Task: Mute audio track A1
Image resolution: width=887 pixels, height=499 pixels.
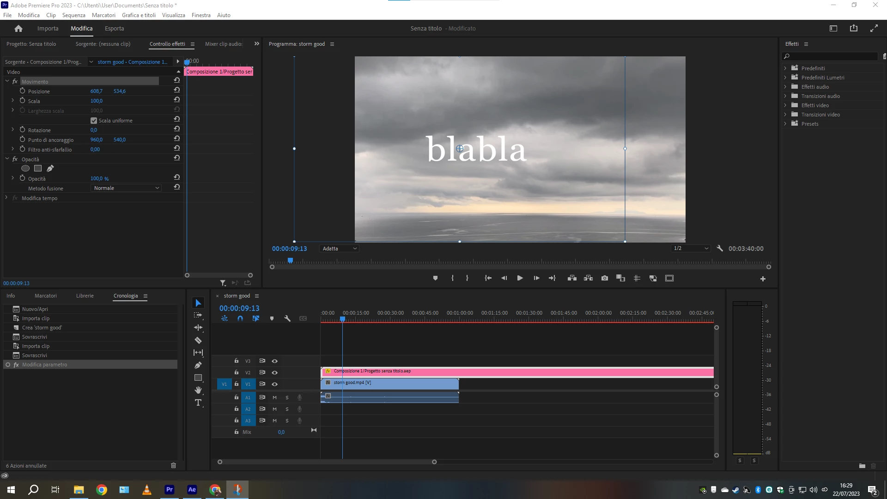Action: 274,397
